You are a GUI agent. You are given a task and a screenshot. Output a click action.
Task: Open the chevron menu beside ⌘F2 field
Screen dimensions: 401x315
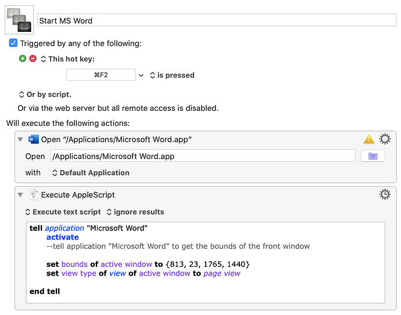(x=141, y=75)
